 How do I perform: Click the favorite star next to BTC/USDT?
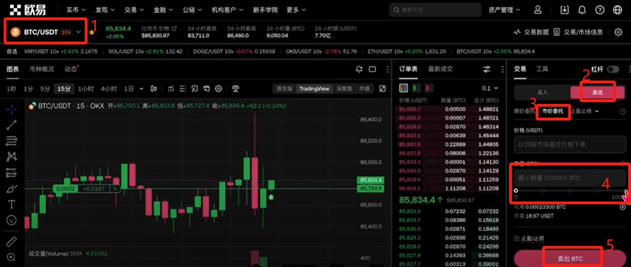coord(93,33)
